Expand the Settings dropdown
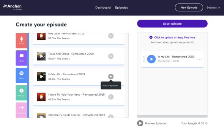This screenshot has height=138, width=224. pyautogui.click(x=213, y=8)
